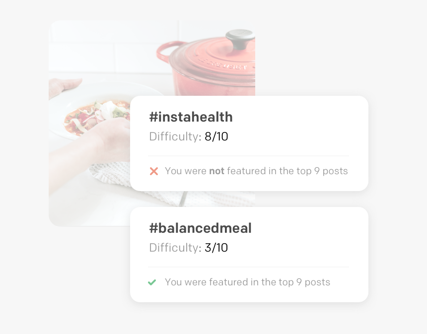Click the divider line in #balancedmeal card

point(249,267)
